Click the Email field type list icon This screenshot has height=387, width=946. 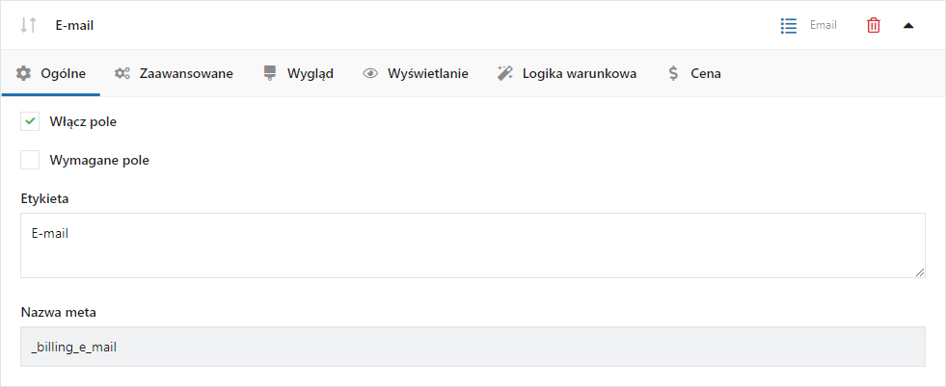pos(788,25)
